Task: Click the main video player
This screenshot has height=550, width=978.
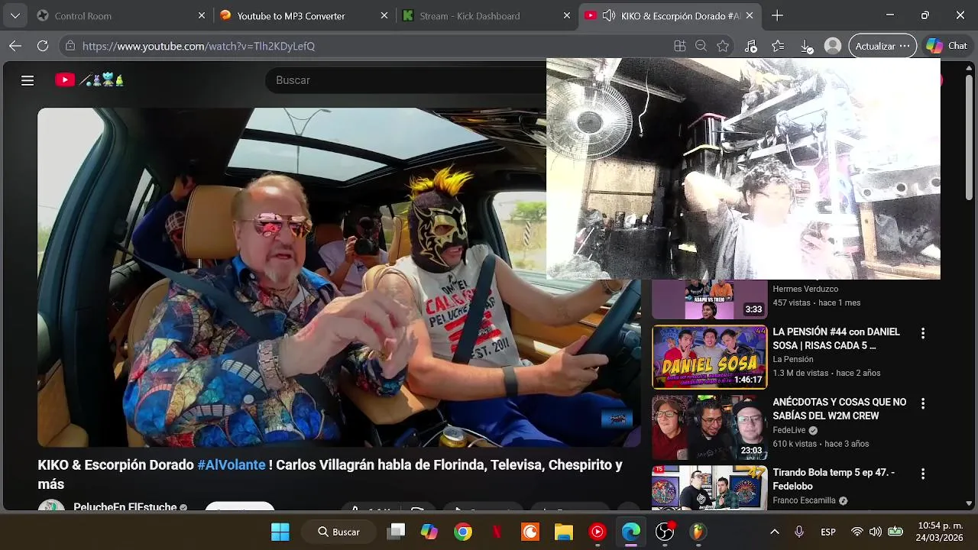Action: 339,277
